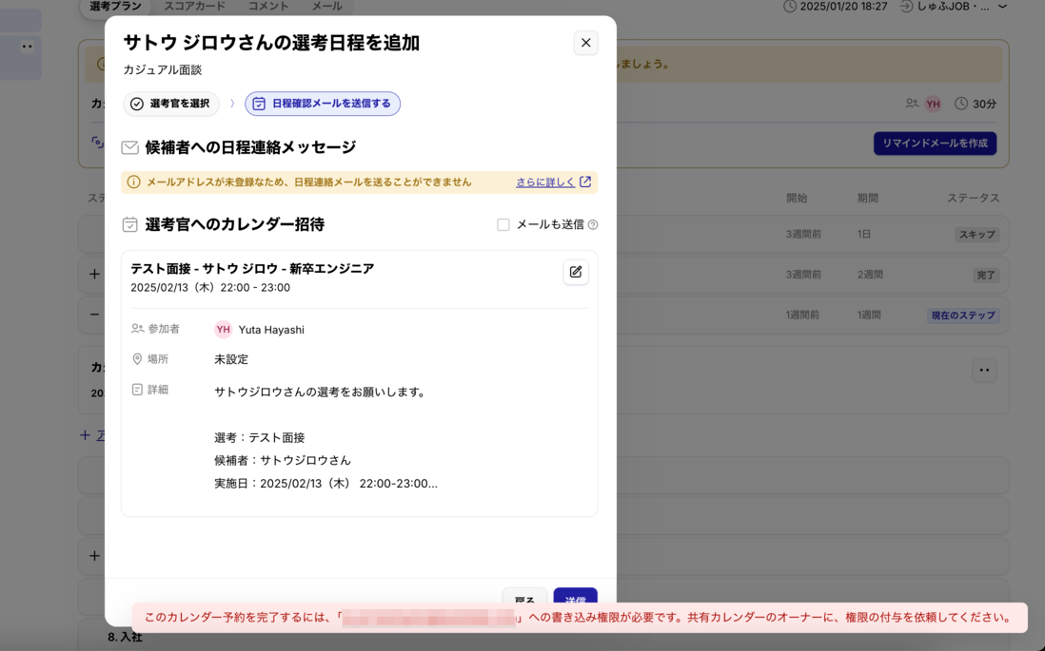Click the YH avatar next to Yuta Hayashi
Image resolution: width=1045 pixels, height=651 pixels.
[x=222, y=329]
